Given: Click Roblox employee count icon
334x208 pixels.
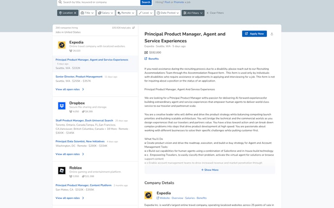Looking at the screenshot, I should (71, 176).
